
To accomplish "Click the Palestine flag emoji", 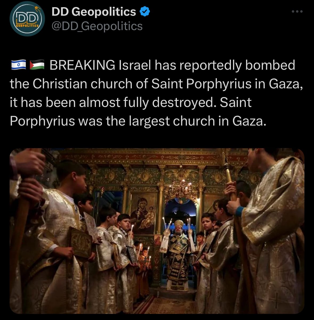I will [x=37, y=65].
